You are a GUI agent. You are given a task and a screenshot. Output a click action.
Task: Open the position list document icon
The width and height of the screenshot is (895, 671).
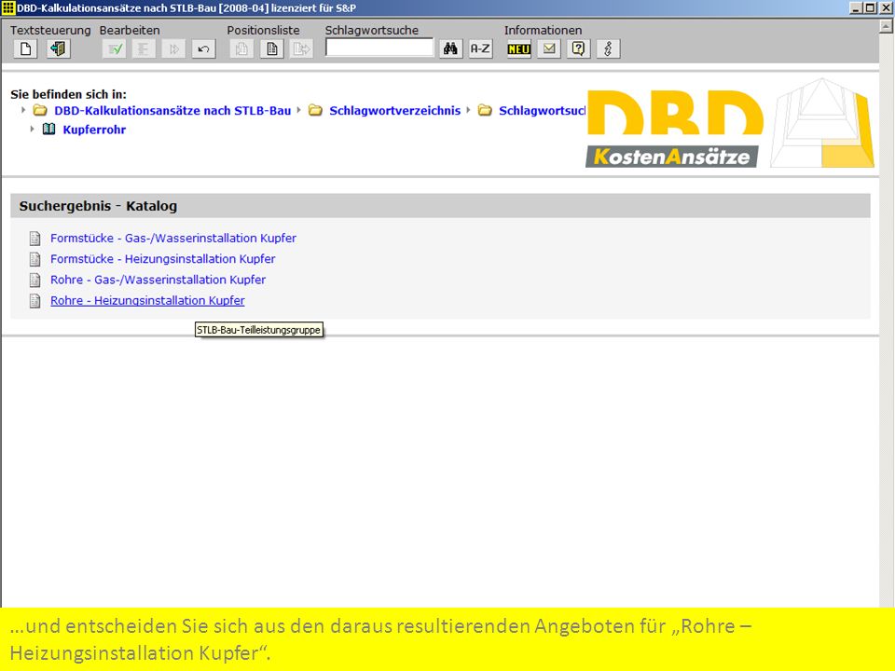pos(271,49)
